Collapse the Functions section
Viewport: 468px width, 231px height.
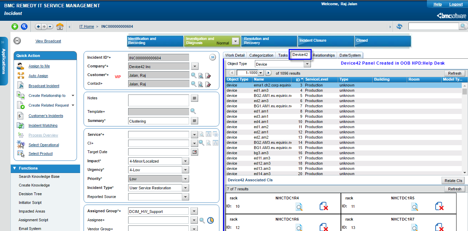pyautogui.click(x=15, y=168)
